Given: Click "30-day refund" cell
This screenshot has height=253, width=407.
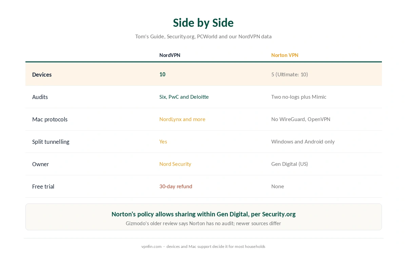Looking at the screenshot, I should coord(176,186).
